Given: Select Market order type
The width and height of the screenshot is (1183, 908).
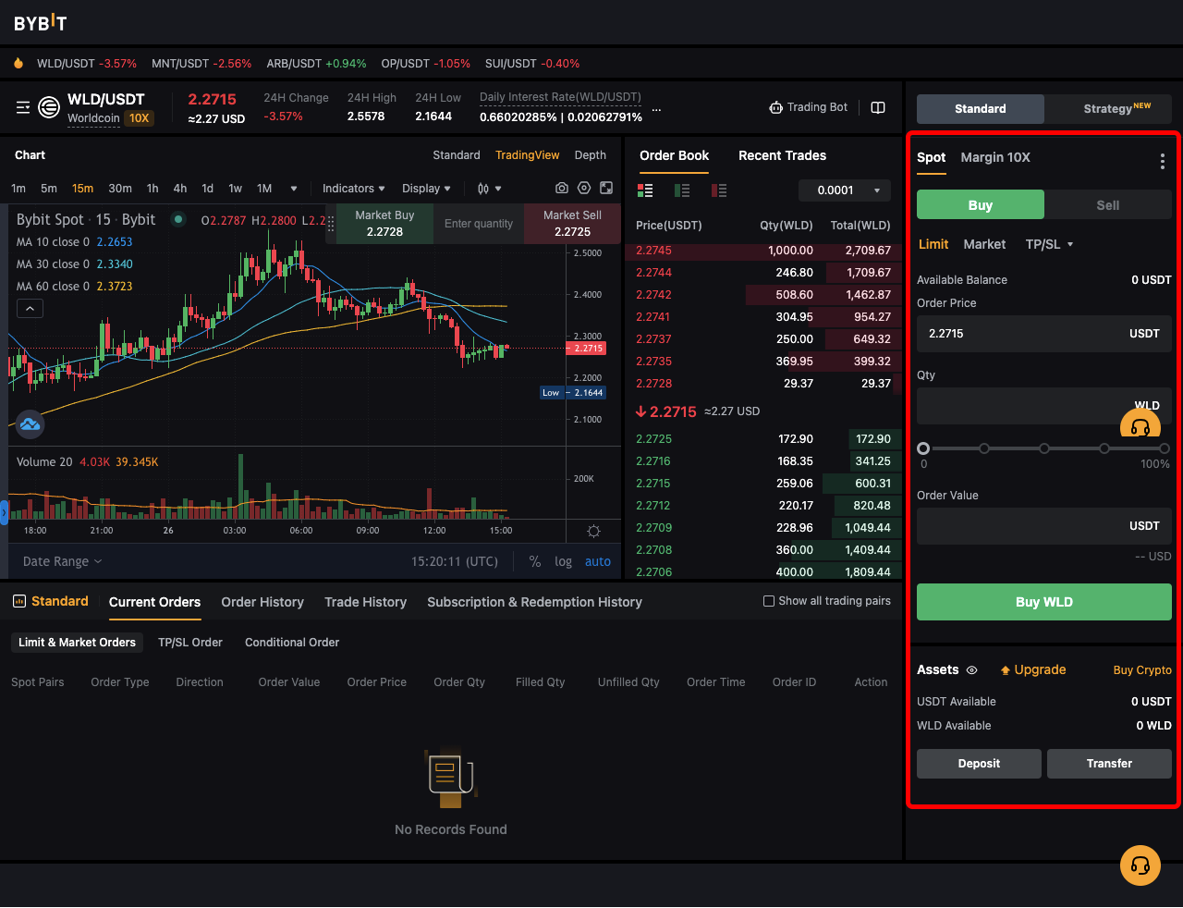Looking at the screenshot, I should click(984, 244).
